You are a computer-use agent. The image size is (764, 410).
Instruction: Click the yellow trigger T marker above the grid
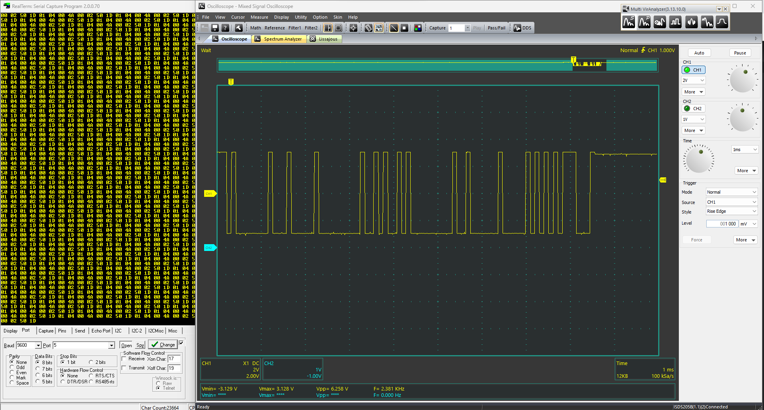[x=231, y=82]
